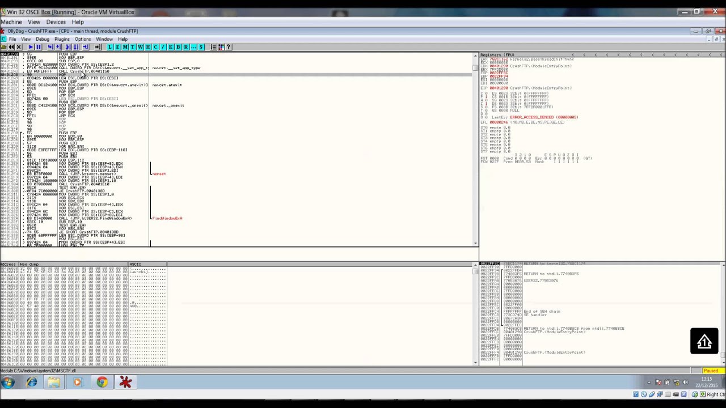The image size is (726, 408).
Task: Click the Open file toolbar icon
Action: click(x=3, y=47)
